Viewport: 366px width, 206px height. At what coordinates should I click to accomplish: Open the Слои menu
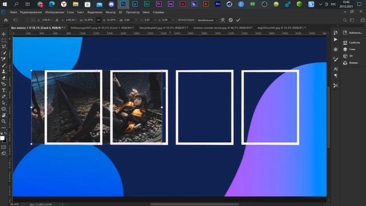tap(70, 12)
